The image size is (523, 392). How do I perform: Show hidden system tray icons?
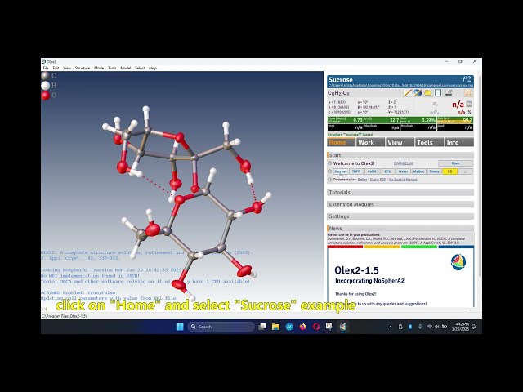(391, 327)
